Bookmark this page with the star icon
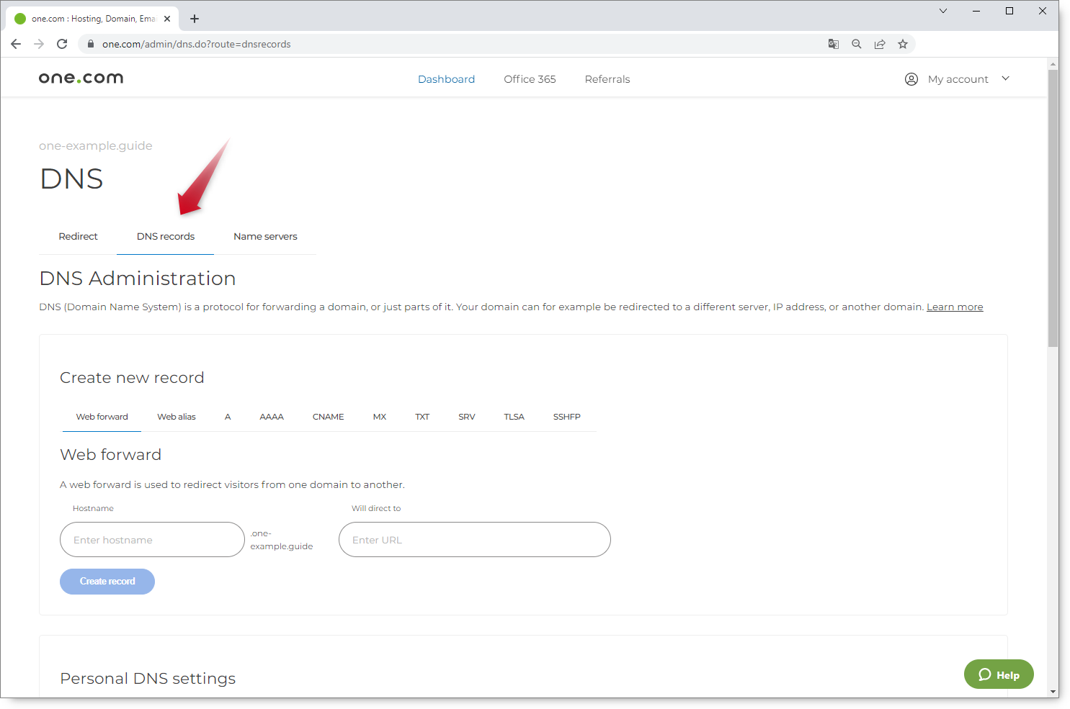The height and width of the screenshot is (709, 1070). [x=903, y=44]
